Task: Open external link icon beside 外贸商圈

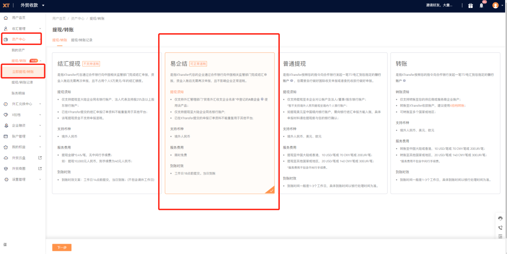Action: coord(40,168)
